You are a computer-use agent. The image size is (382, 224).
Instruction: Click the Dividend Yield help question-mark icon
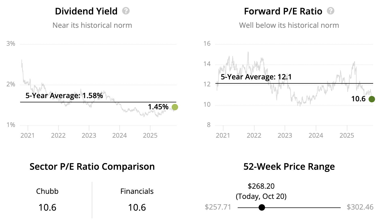(x=126, y=11)
